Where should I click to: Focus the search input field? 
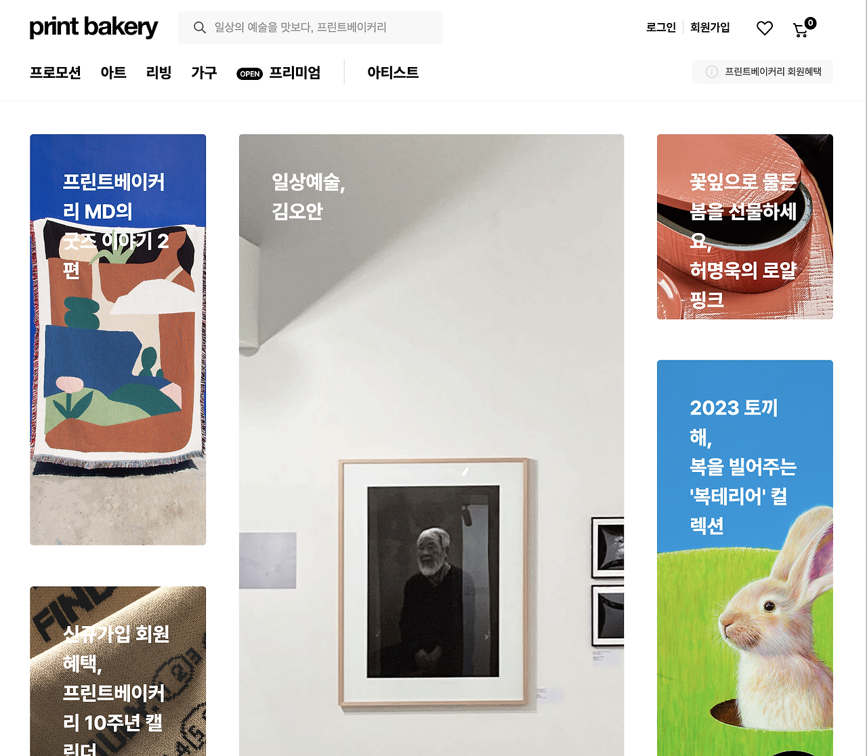pyautogui.click(x=310, y=27)
